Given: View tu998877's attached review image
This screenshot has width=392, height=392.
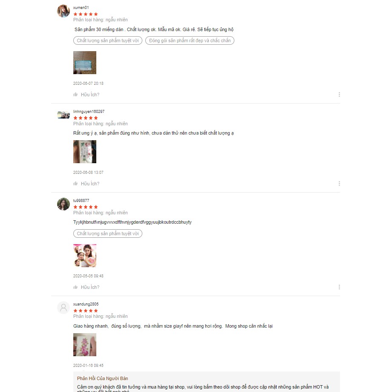Looking at the screenshot, I should tap(85, 256).
